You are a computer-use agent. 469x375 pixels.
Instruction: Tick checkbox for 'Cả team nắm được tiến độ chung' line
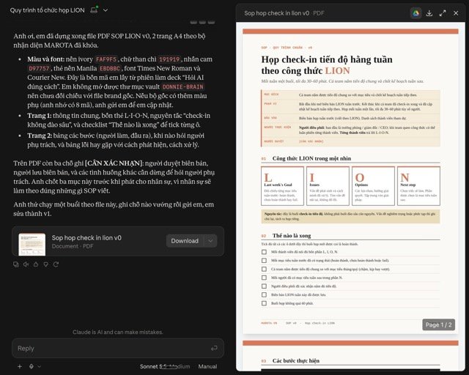pyautogui.click(x=264, y=269)
